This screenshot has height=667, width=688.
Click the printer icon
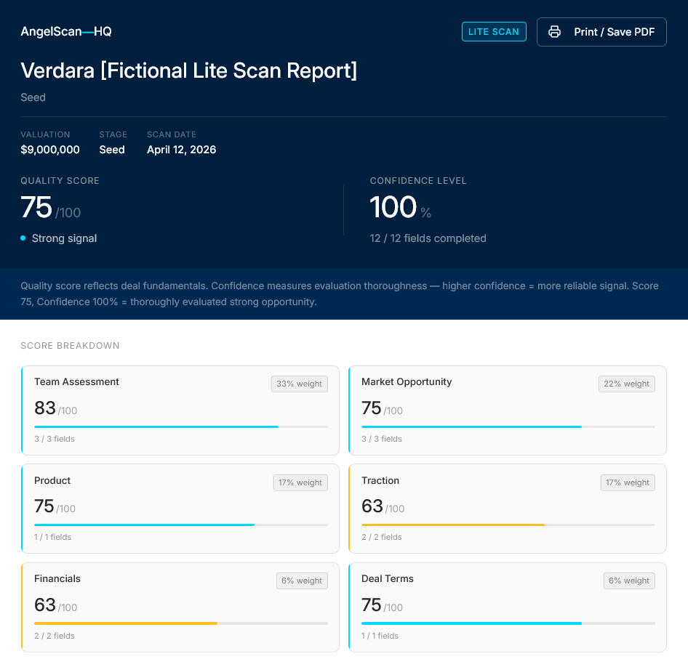click(554, 31)
